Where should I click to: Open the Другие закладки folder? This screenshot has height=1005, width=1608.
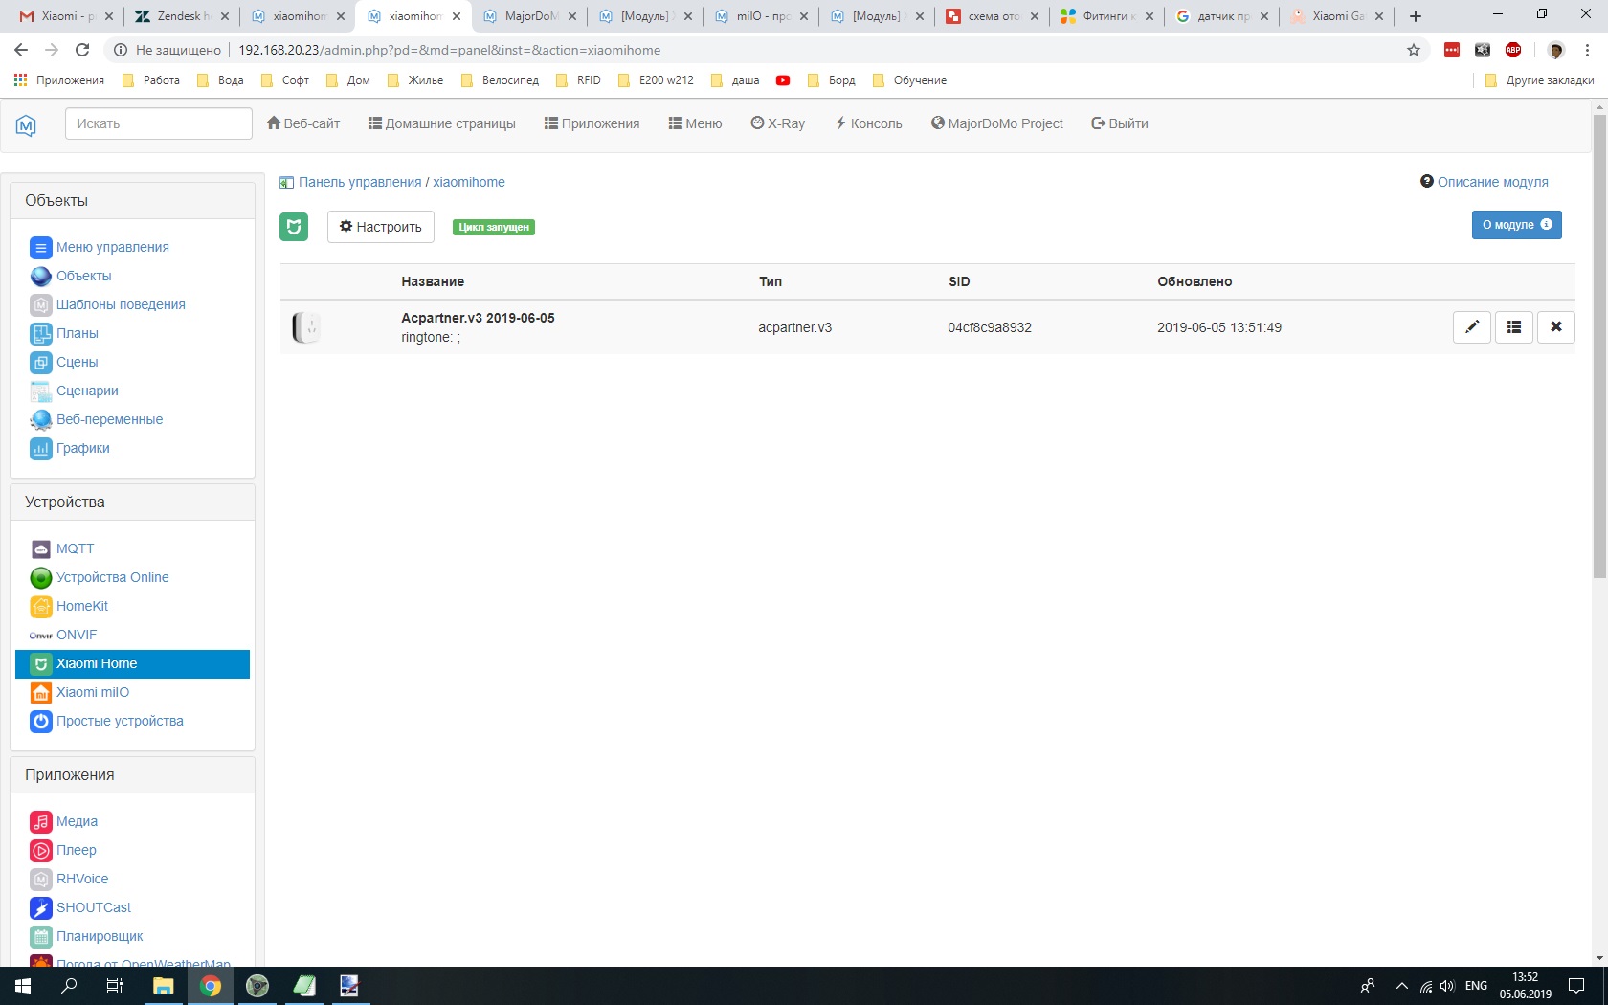(x=1539, y=80)
